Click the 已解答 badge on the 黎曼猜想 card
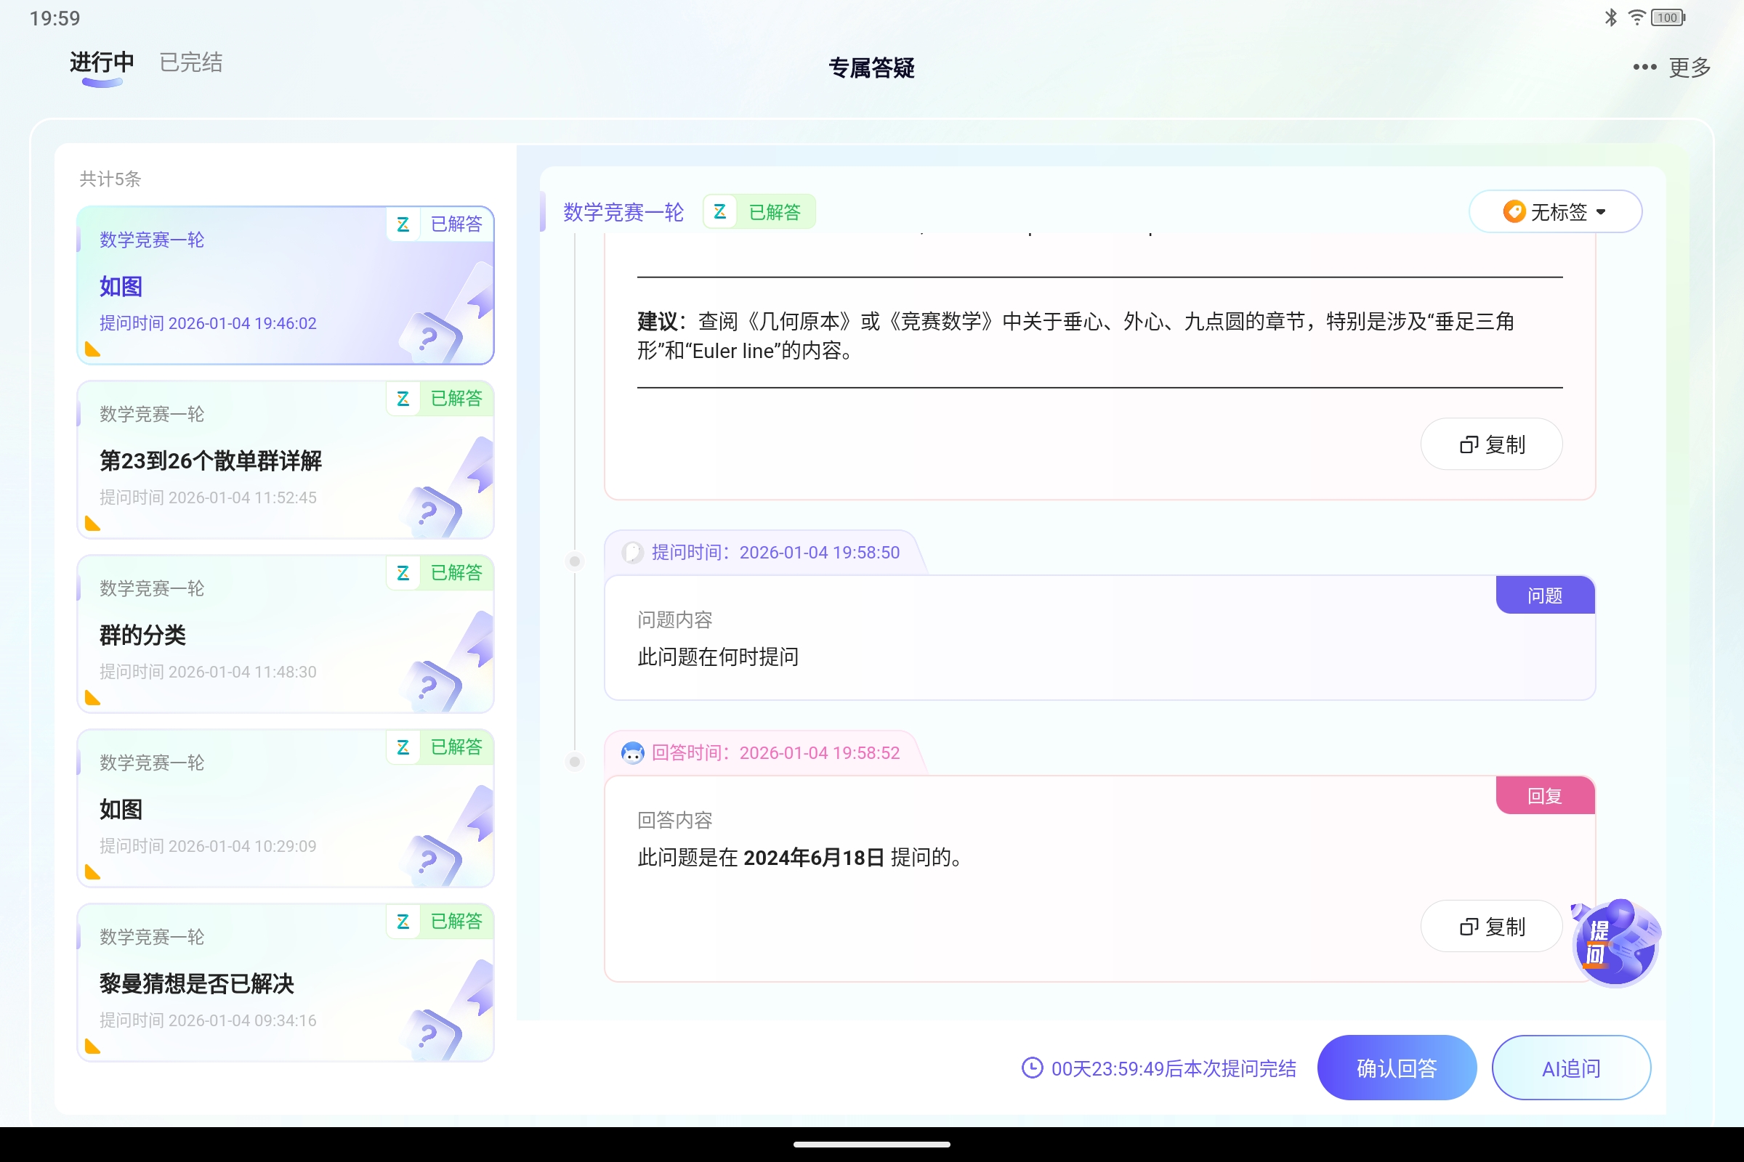Image resolution: width=1744 pixels, height=1162 pixels. (456, 921)
